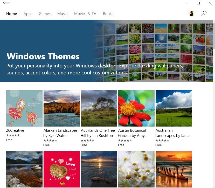Image resolution: width=215 pixels, height=188 pixels.
Task: Switch to the Home tab
Action: [11, 14]
